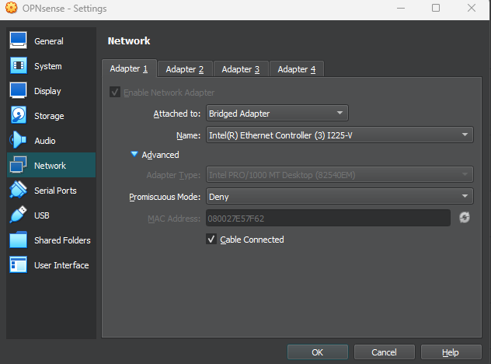Collapse the Advanced section triangle
The height and width of the screenshot is (364, 491).
coord(134,155)
